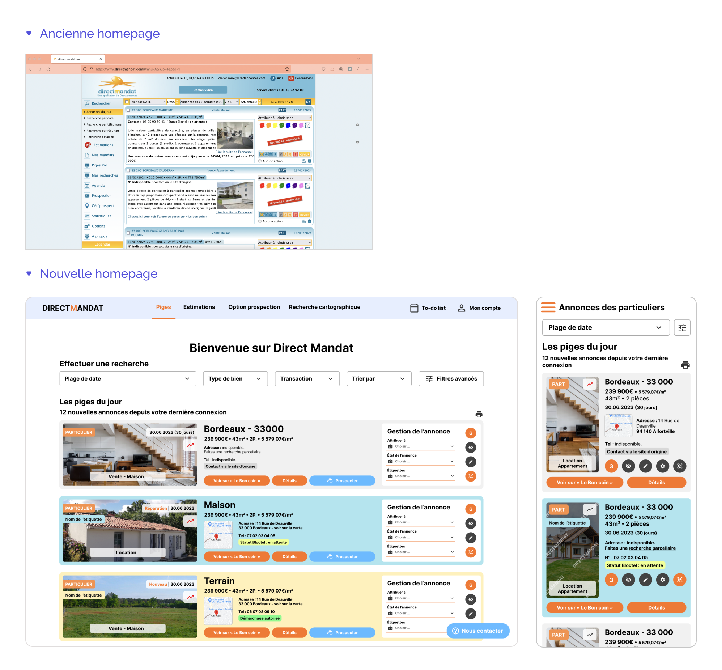The width and height of the screenshot is (722, 670).
Task: Open To-do list calendar icon
Action: [413, 308]
